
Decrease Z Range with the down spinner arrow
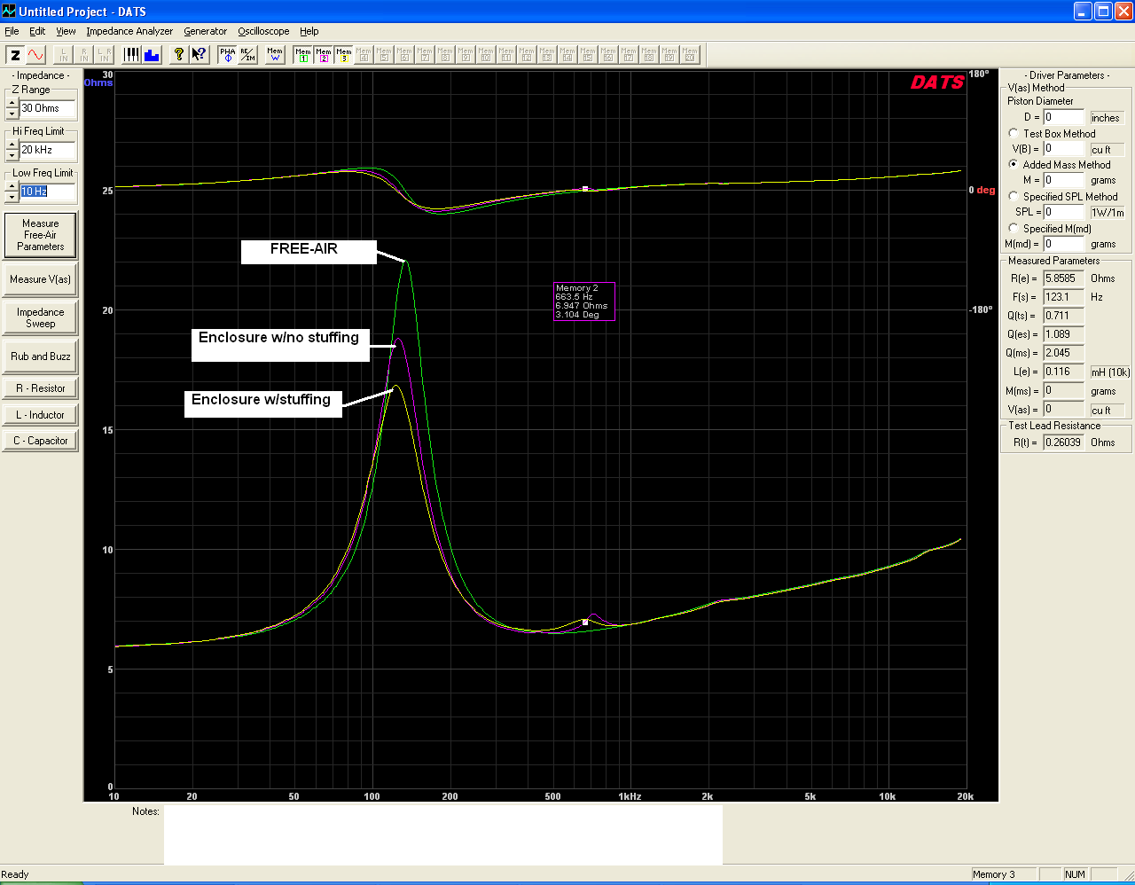point(12,114)
